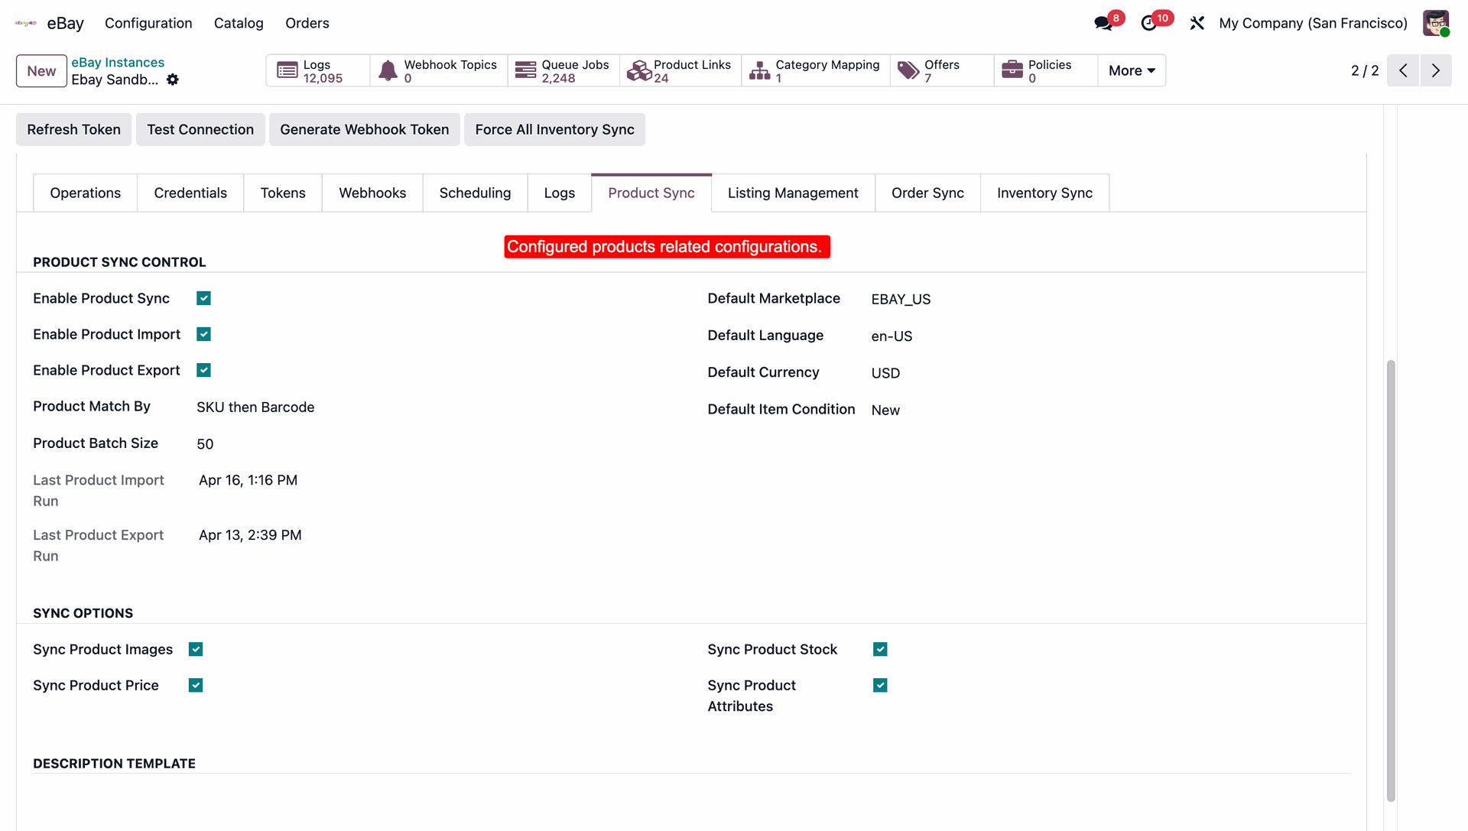The image size is (1468, 831).
Task: Open the Webhook Topics bell icon
Action: (388, 70)
